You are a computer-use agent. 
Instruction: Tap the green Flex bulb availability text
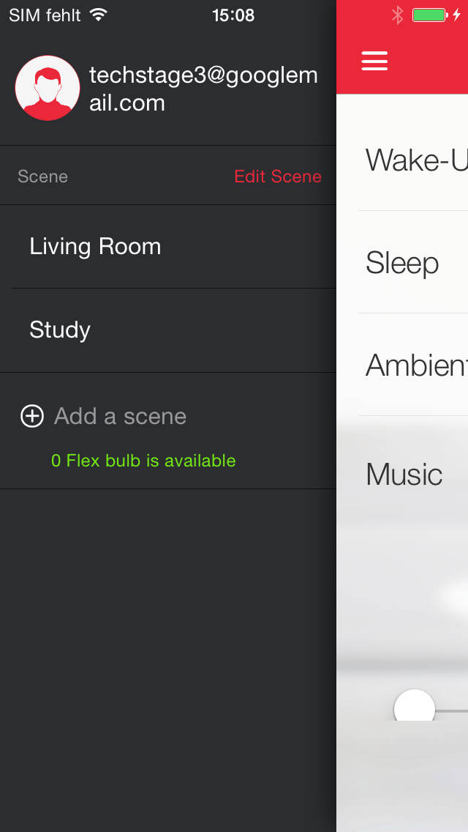pyautogui.click(x=143, y=461)
